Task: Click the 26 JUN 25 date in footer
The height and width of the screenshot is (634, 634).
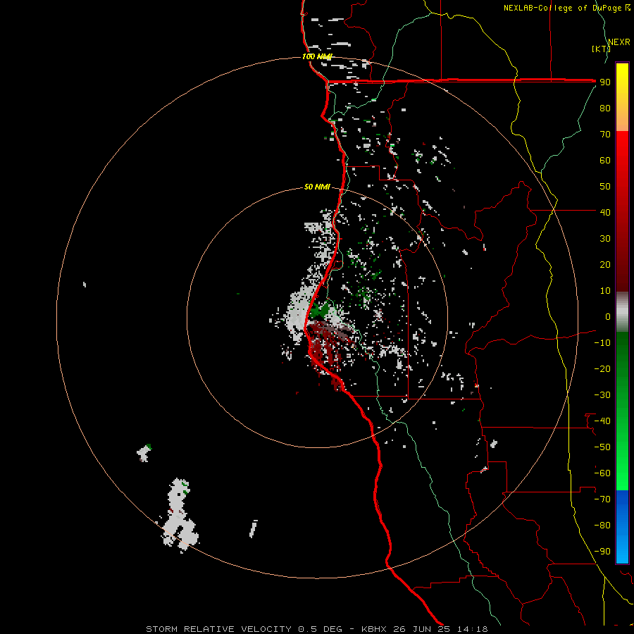Action: [422, 629]
